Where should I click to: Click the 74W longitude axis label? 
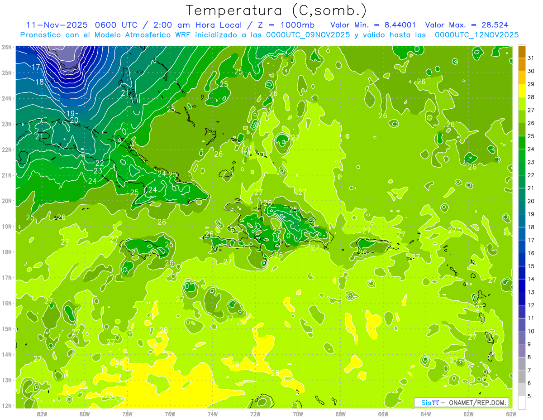(213, 414)
